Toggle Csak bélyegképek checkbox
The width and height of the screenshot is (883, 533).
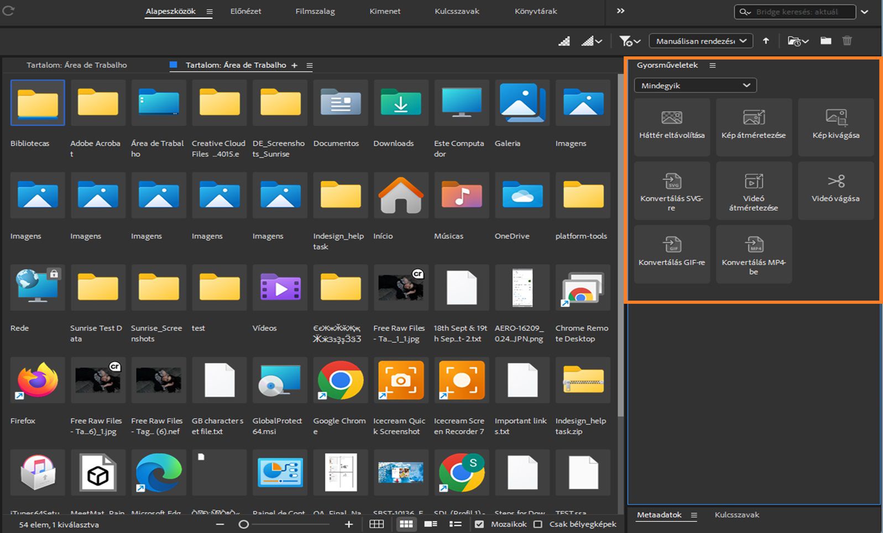tap(537, 524)
